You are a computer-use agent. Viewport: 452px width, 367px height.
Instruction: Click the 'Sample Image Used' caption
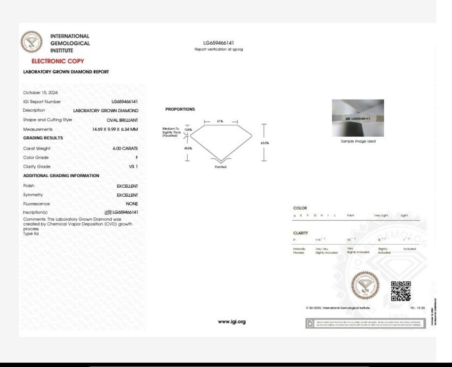point(358,141)
